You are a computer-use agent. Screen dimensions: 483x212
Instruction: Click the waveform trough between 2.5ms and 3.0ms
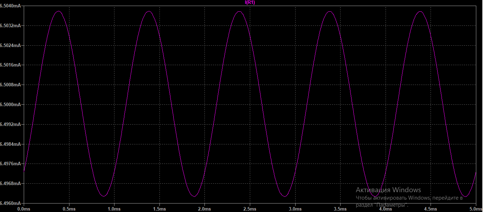(284, 196)
